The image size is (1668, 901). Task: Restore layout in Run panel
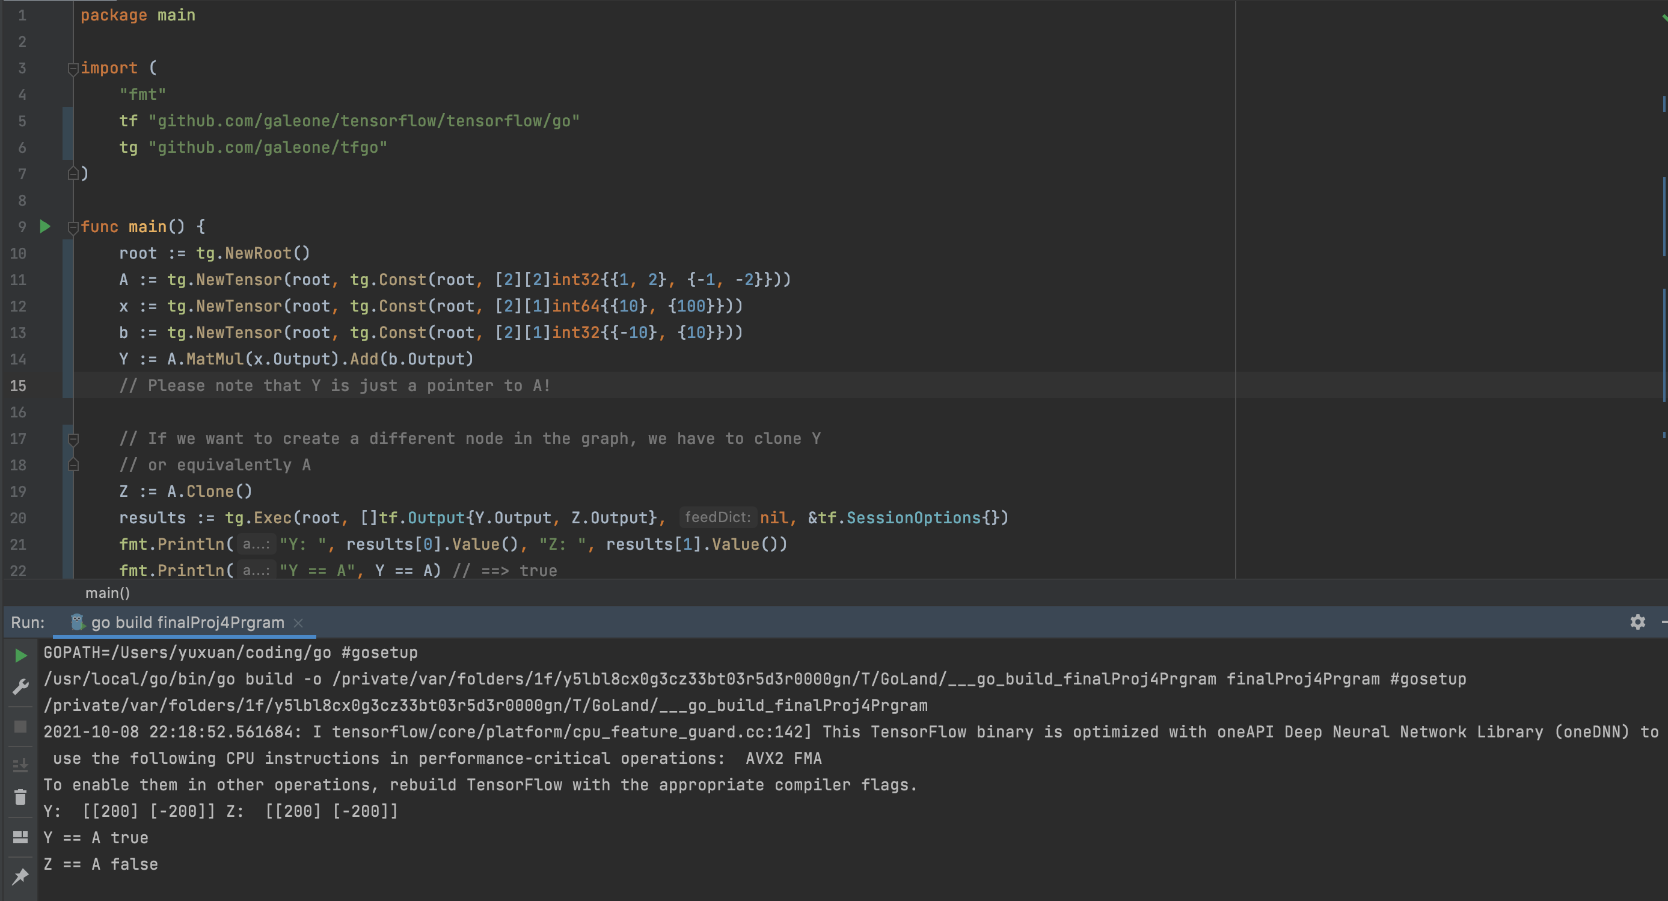pos(20,837)
